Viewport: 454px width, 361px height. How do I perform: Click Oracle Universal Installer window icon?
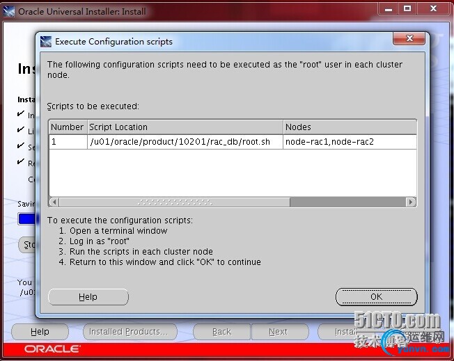click(x=9, y=12)
